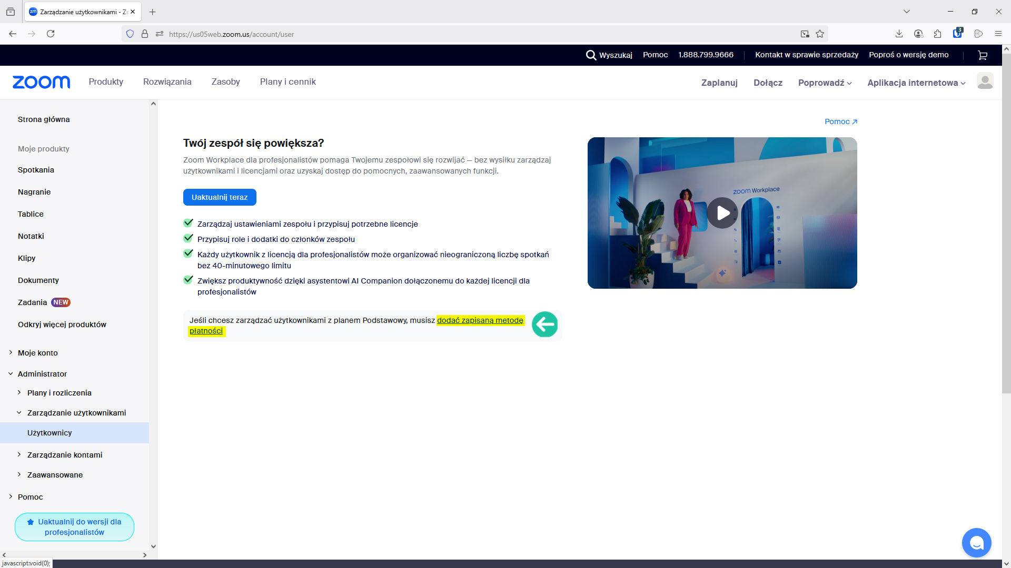Go to Strona główna
This screenshot has width=1011, height=568.
point(44,119)
